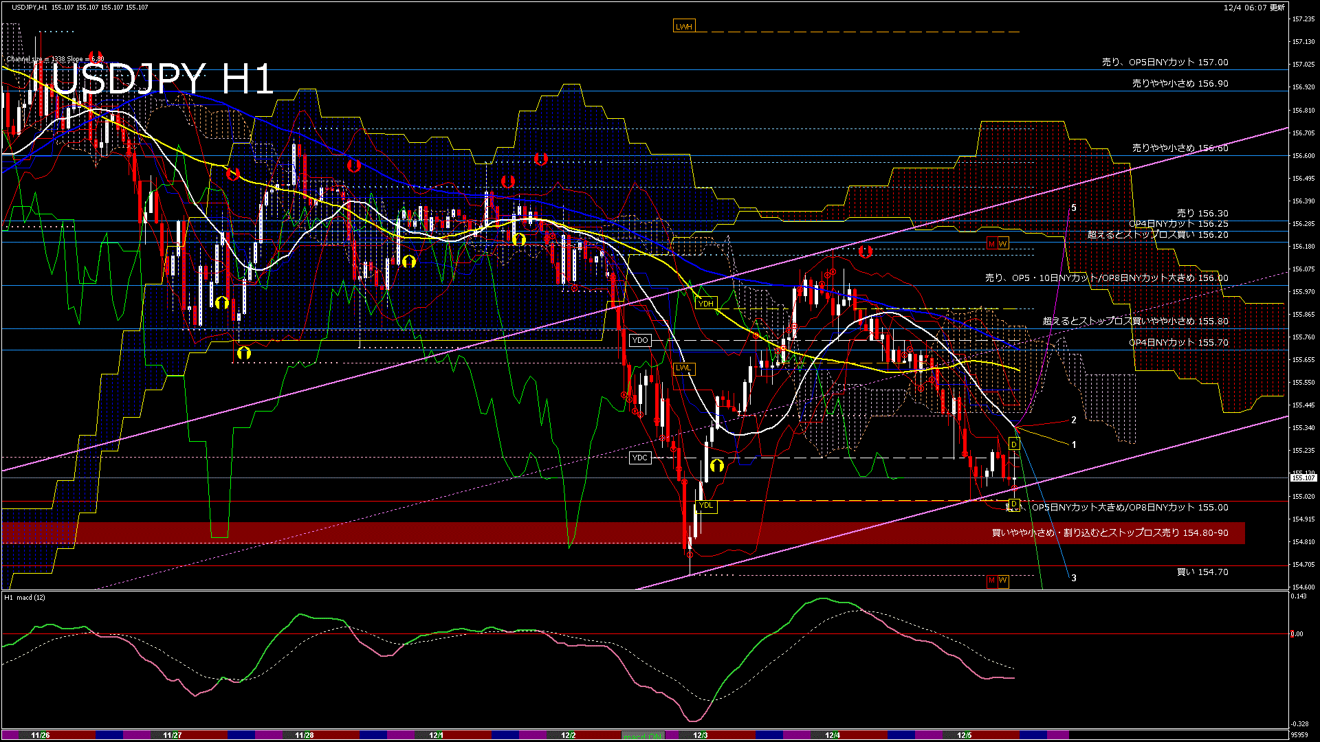
Task: Click the upper yellow D marker
Action: (x=1014, y=445)
